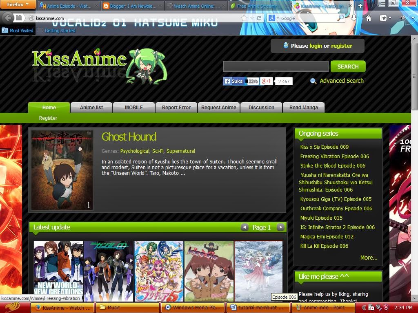Click the browser address bar
The height and width of the screenshot is (313, 418).
click(x=137, y=18)
